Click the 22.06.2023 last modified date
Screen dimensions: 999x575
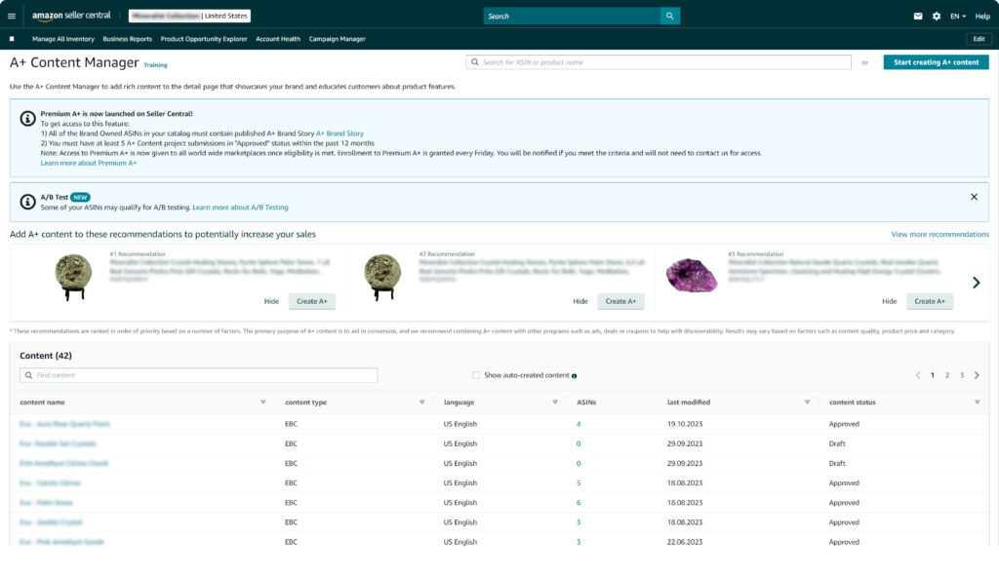point(684,542)
